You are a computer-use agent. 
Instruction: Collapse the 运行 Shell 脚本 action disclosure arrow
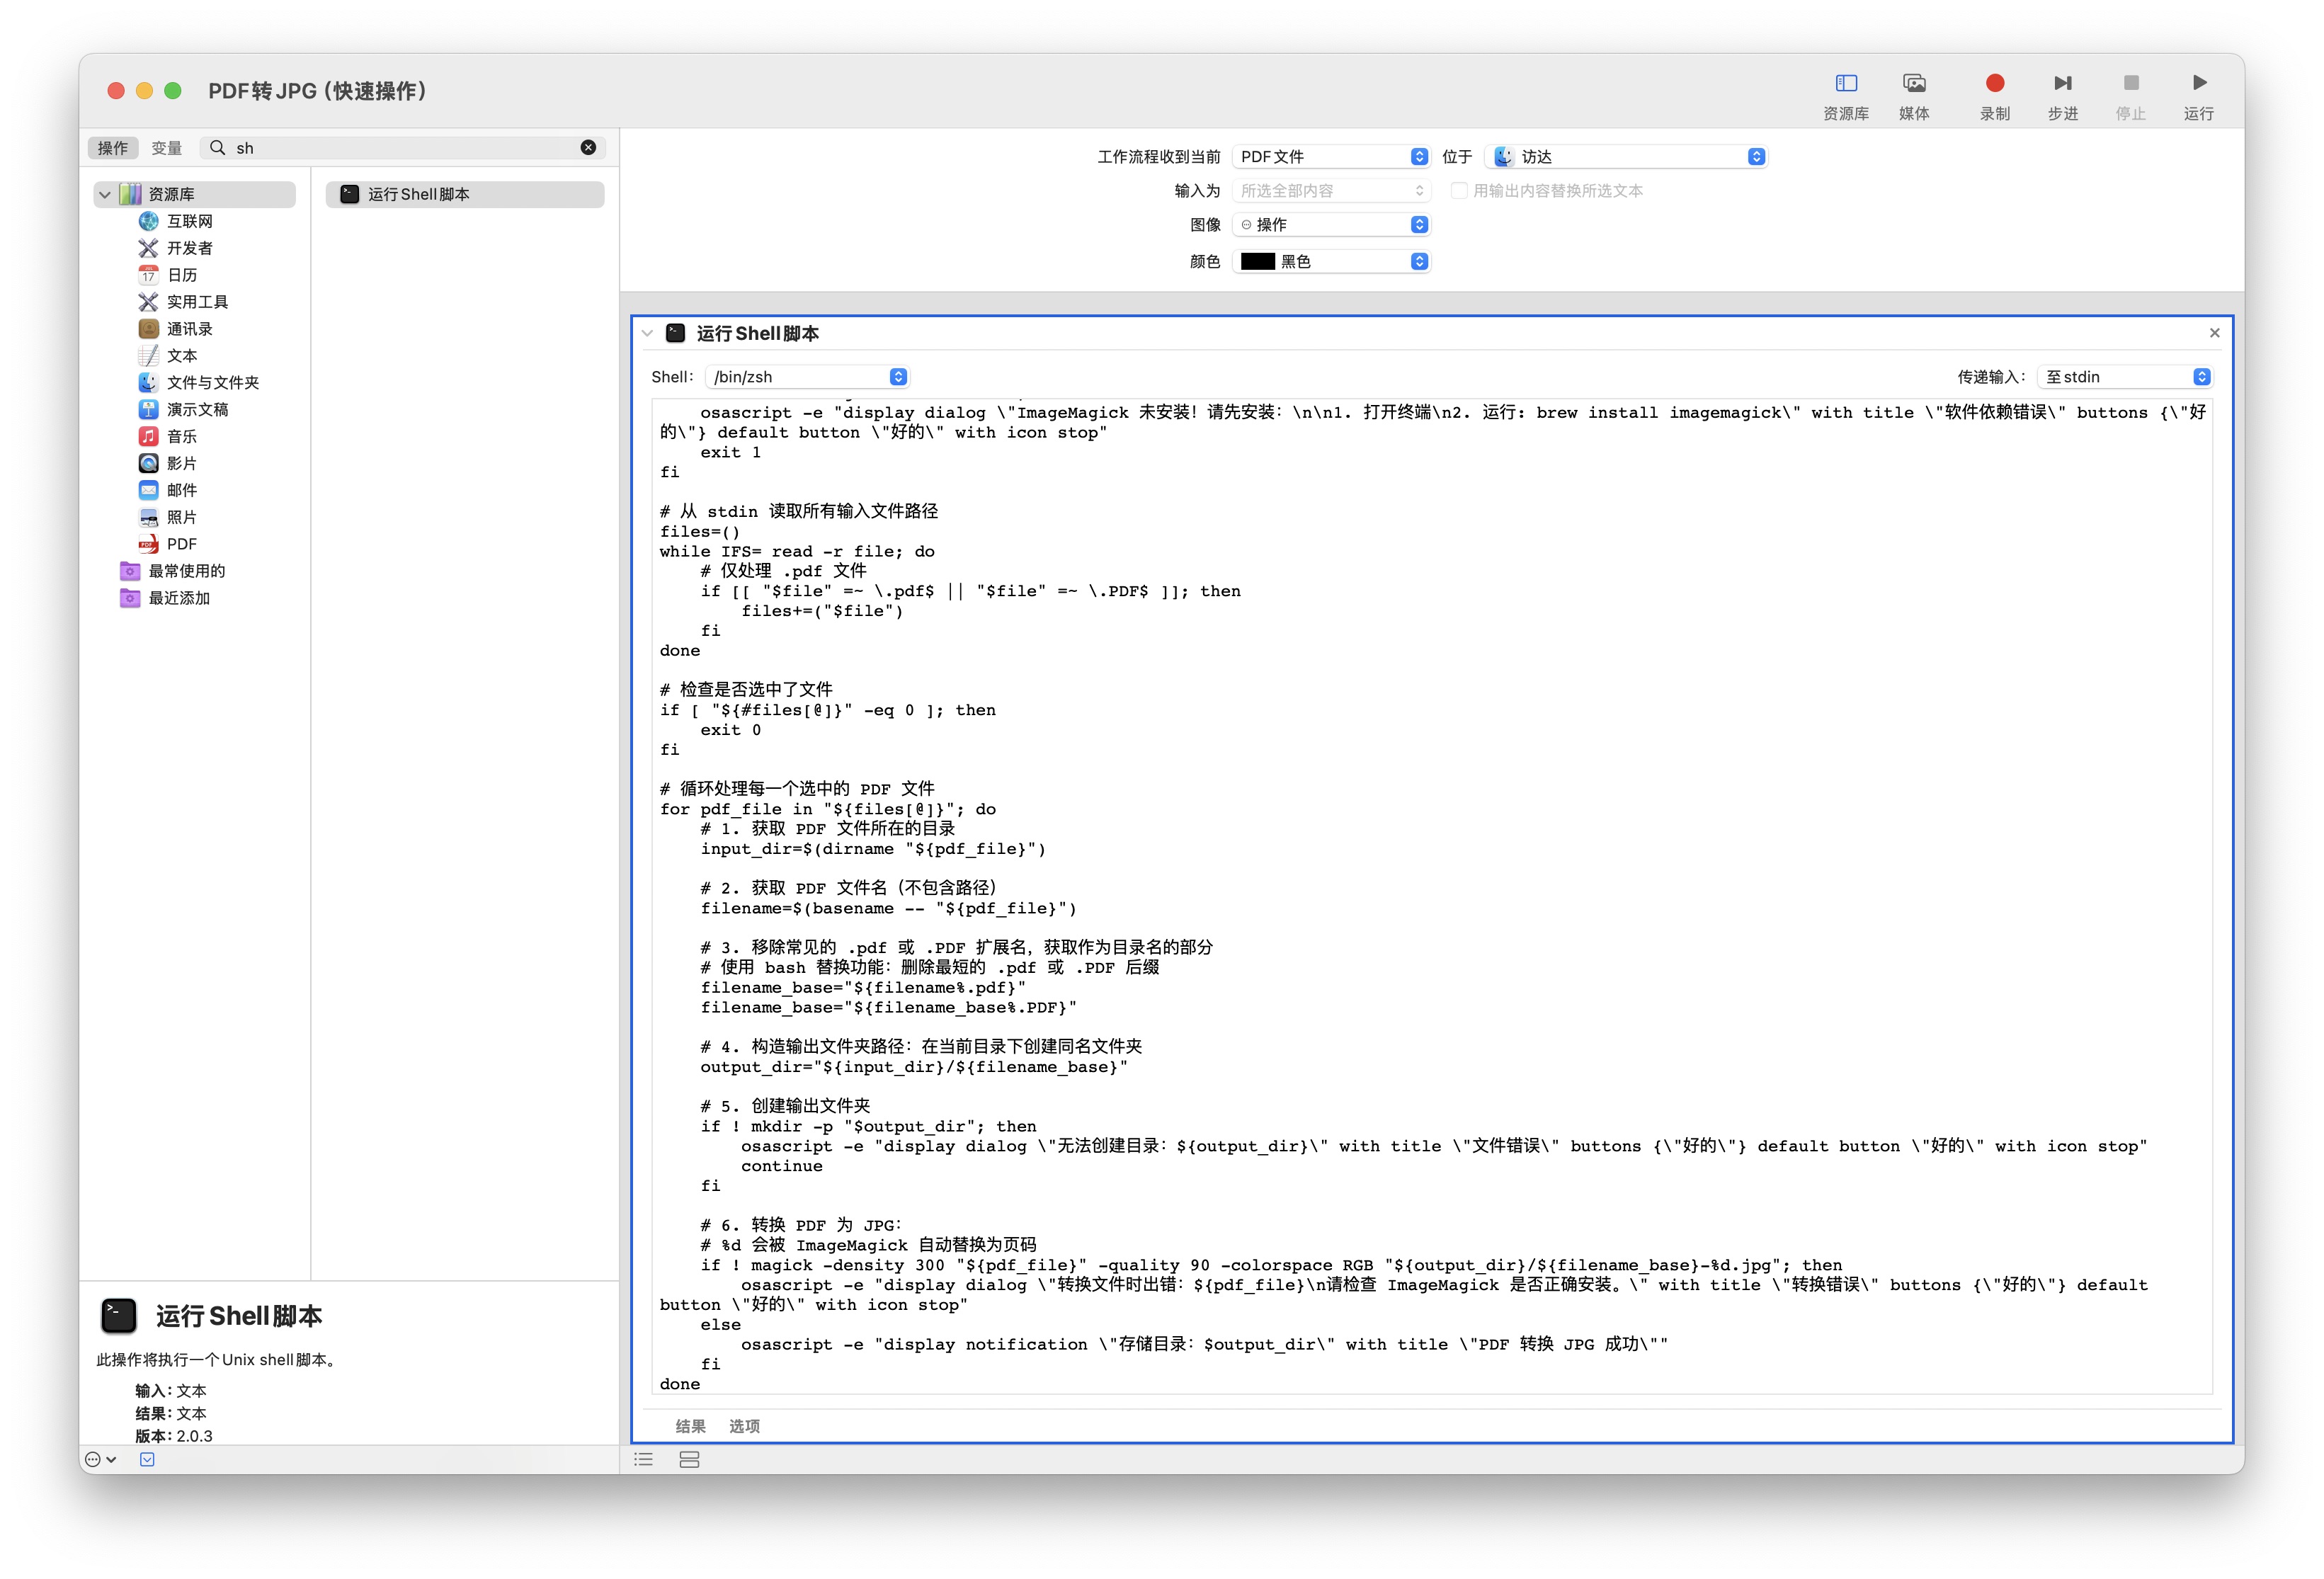(x=648, y=333)
